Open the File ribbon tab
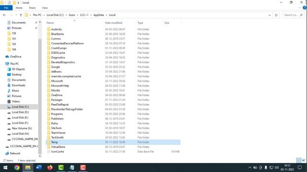The height and width of the screenshot is (172, 307). (x=6, y=8)
